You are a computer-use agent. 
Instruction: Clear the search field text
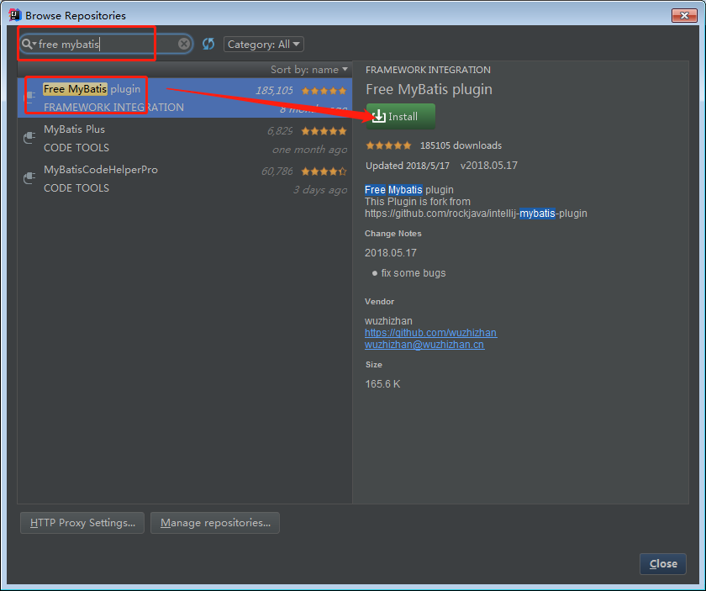pos(183,44)
